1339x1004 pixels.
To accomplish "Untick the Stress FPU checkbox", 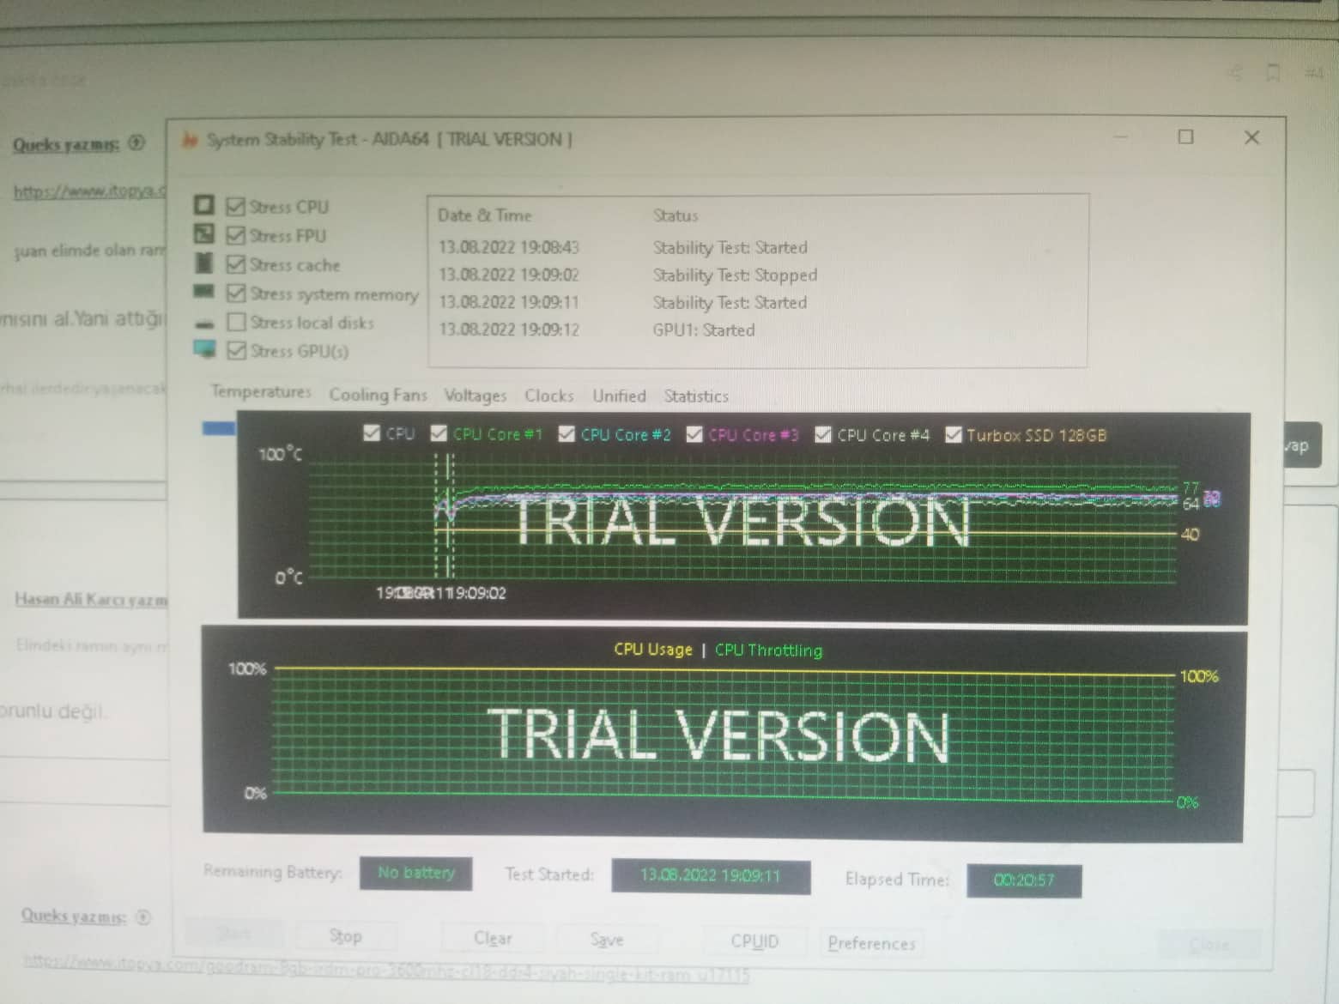I will 235,235.
